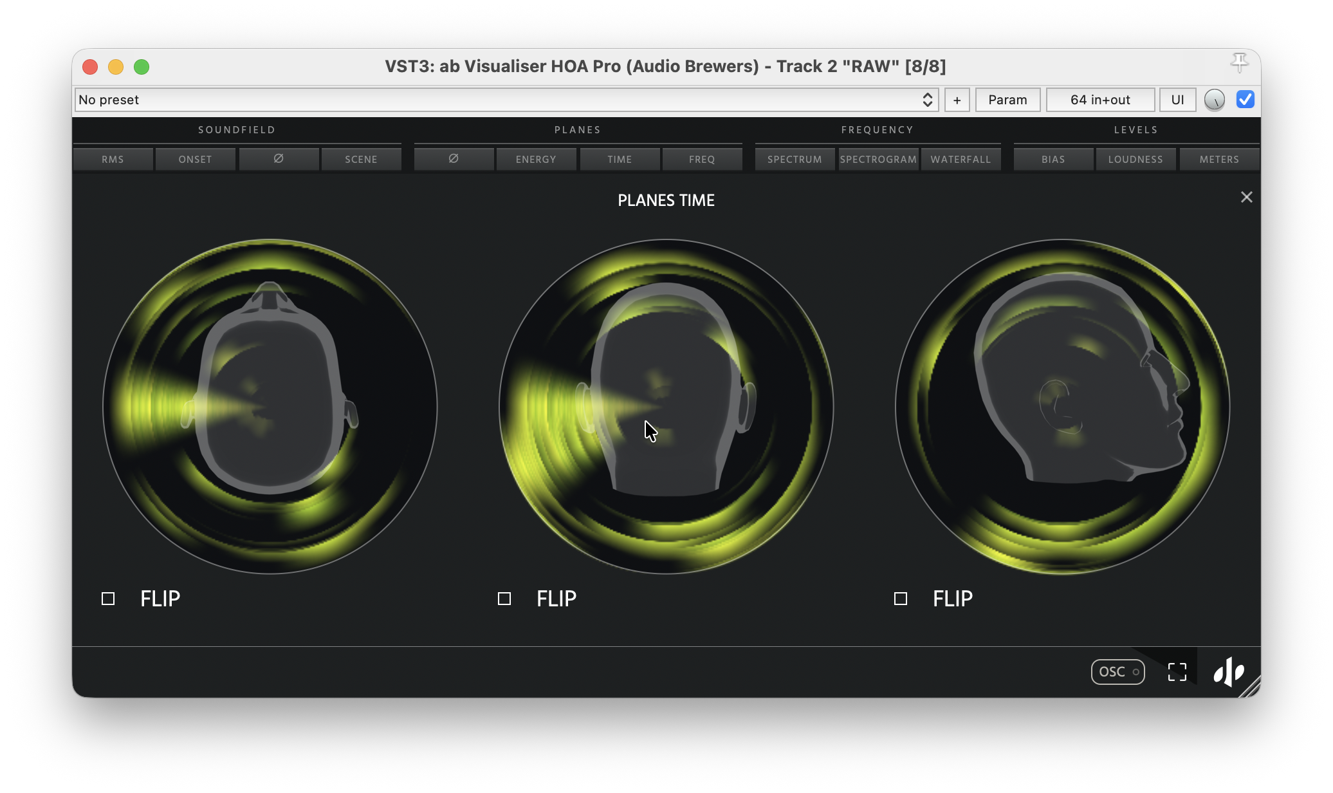
Task: Open the SPECTRUM frequency view
Action: point(795,159)
